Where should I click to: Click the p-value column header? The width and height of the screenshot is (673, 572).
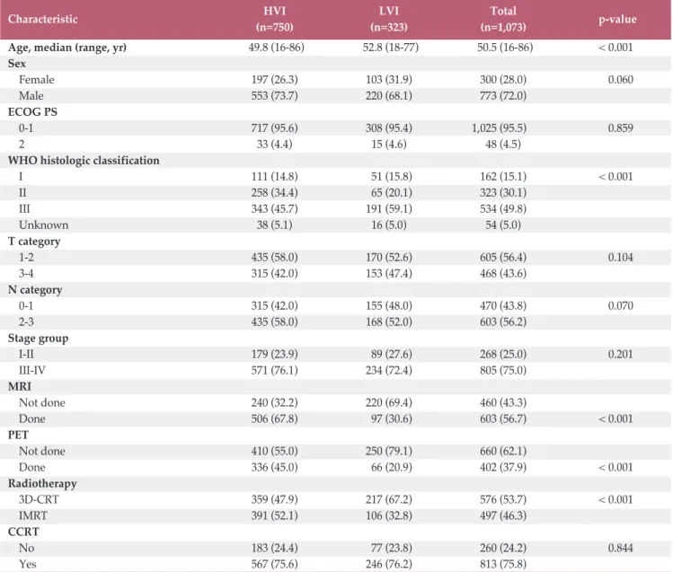point(617,19)
